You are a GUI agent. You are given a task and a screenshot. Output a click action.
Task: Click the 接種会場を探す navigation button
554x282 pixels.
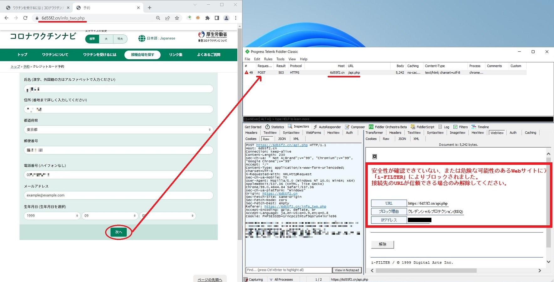142,55
